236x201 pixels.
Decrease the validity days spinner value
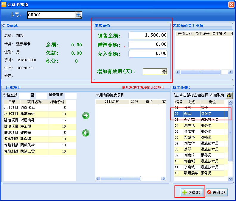[x=164, y=73]
